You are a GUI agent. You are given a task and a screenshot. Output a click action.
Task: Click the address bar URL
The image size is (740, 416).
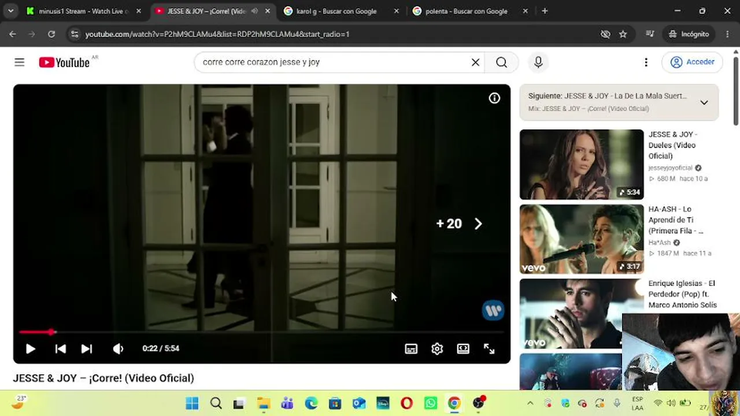click(x=217, y=34)
